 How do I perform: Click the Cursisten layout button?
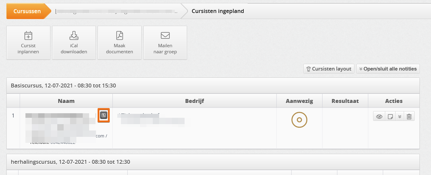tap(329, 69)
